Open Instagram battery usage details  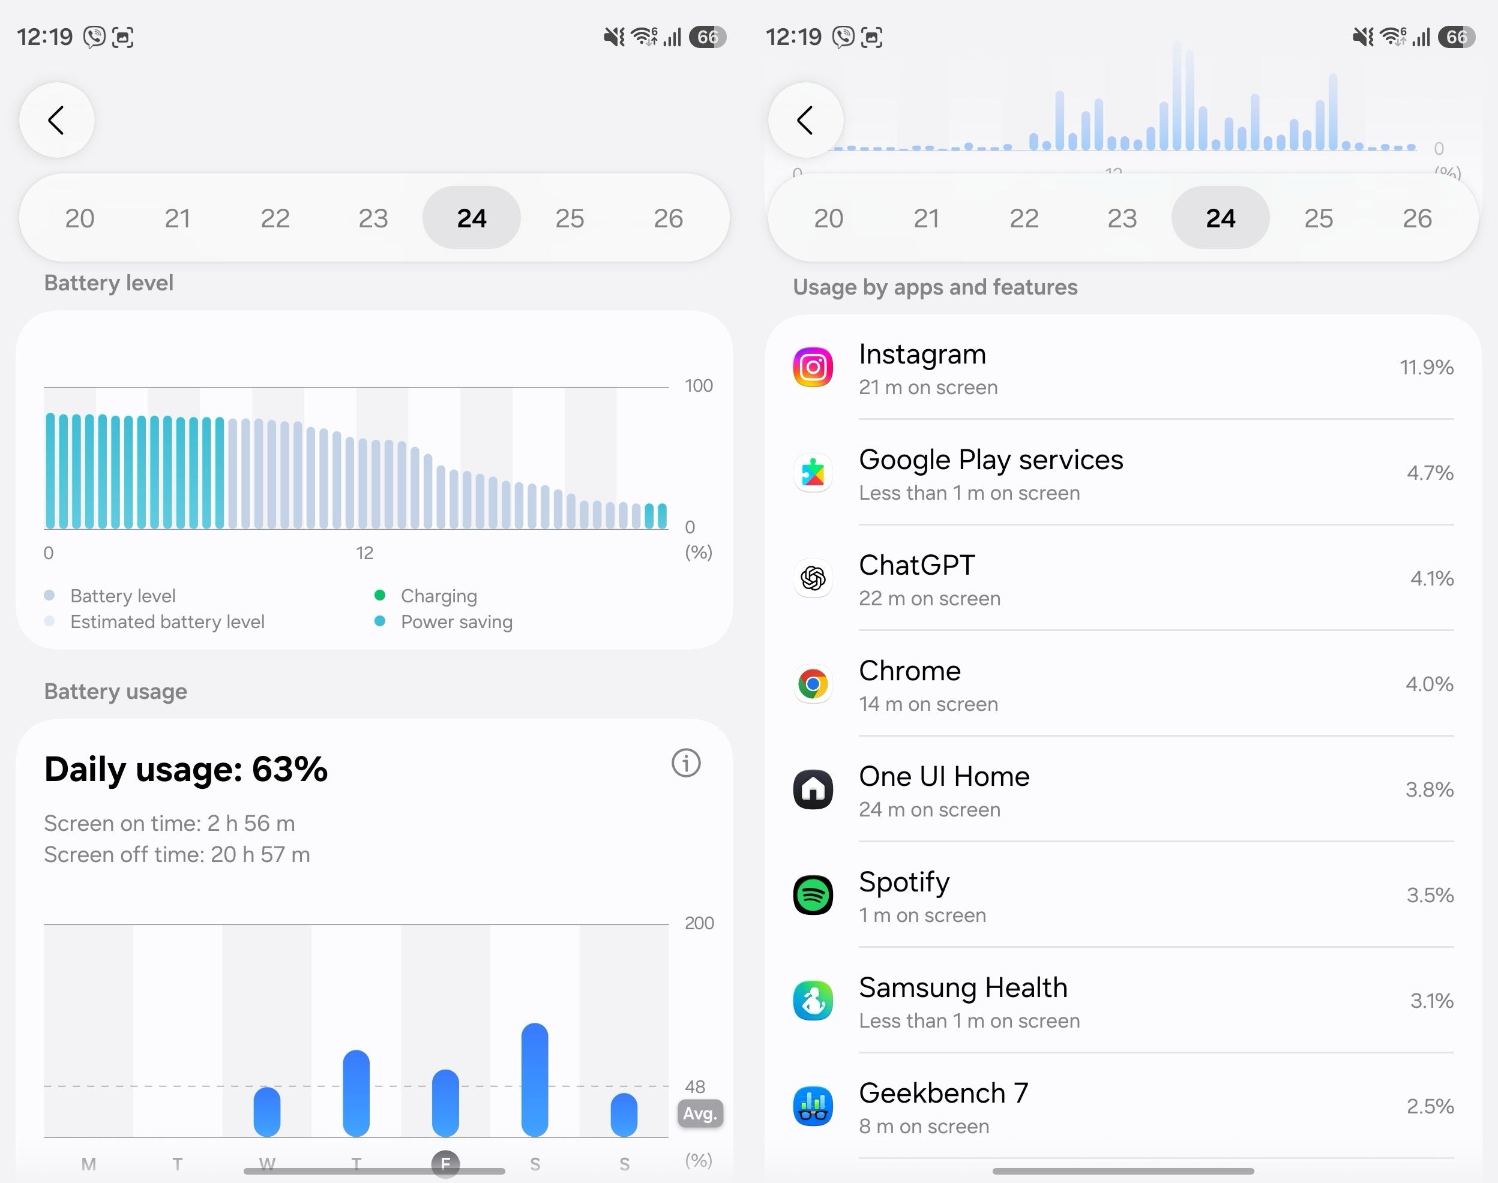[1123, 367]
